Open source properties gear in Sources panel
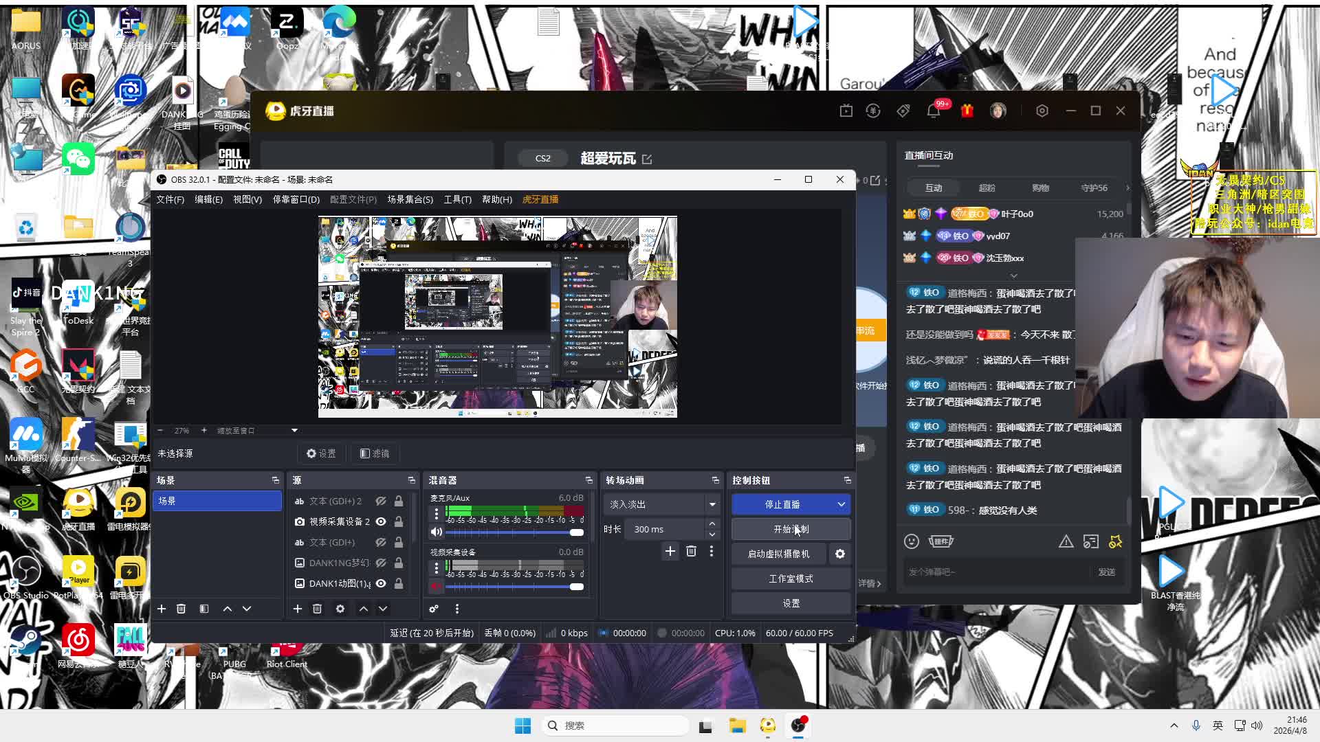Viewport: 1320px width, 742px height. [340, 609]
